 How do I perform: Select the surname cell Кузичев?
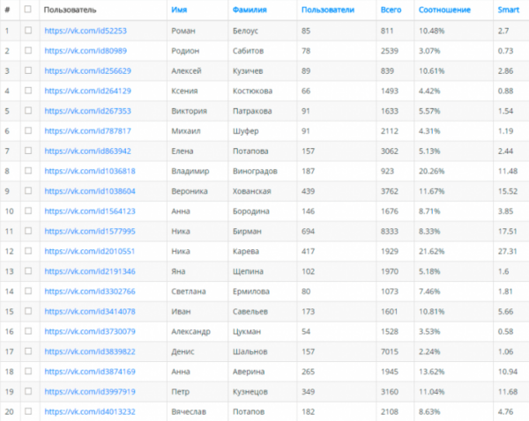click(248, 70)
